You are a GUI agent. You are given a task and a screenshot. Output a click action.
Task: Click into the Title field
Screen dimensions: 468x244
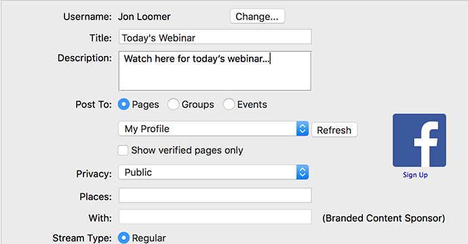(x=215, y=36)
